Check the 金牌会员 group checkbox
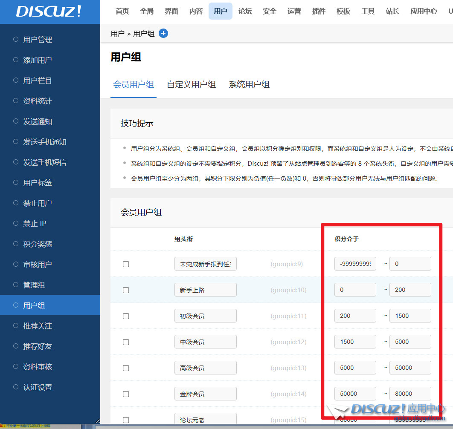The height and width of the screenshot is (429, 453). pos(126,394)
